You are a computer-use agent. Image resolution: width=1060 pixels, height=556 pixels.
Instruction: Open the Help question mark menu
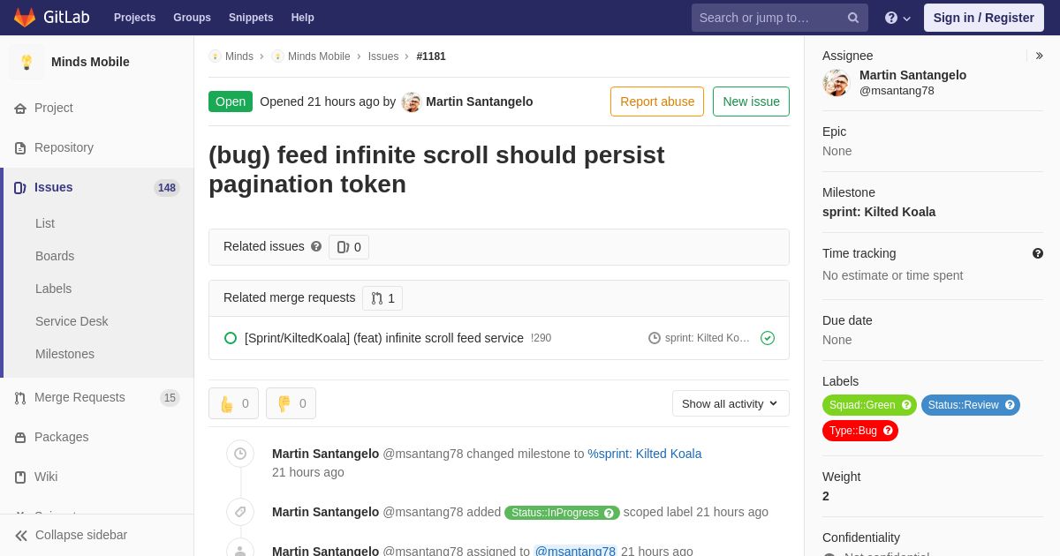point(897,18)
